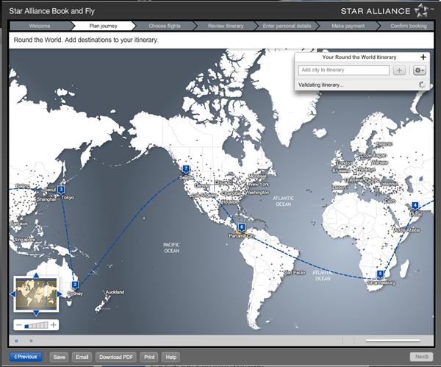Image resolution: width=441 pixels, height=367 pixels.
Task: Click the Cairo city label
Action: 390,201
